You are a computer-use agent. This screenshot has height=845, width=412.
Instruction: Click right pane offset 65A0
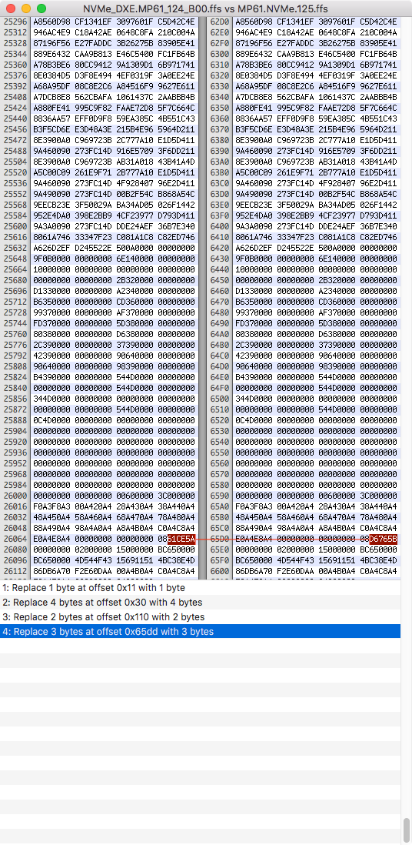pos(221,506)
